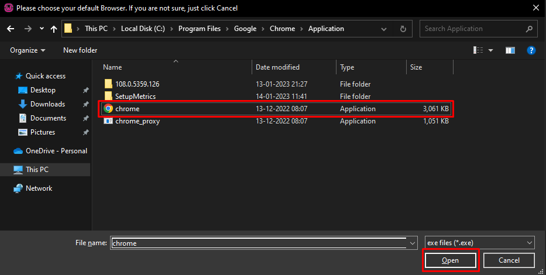Click 13-01-2023 21:27 date cell
This screenshot has width=546, height=275.
point(281,84)
